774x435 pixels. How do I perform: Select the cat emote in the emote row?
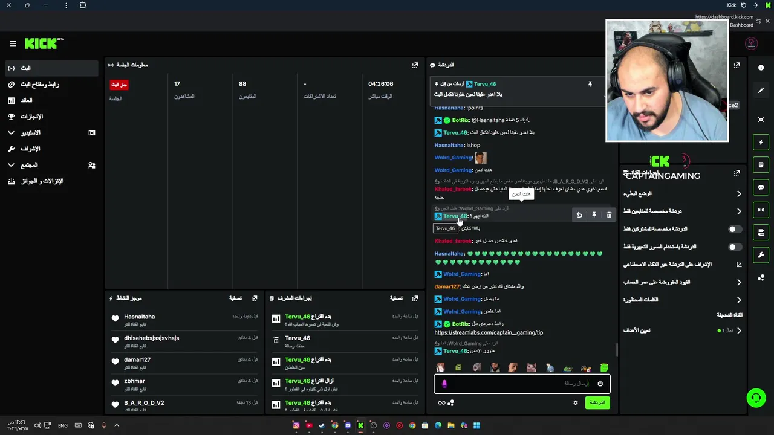(x=532, y=368)
